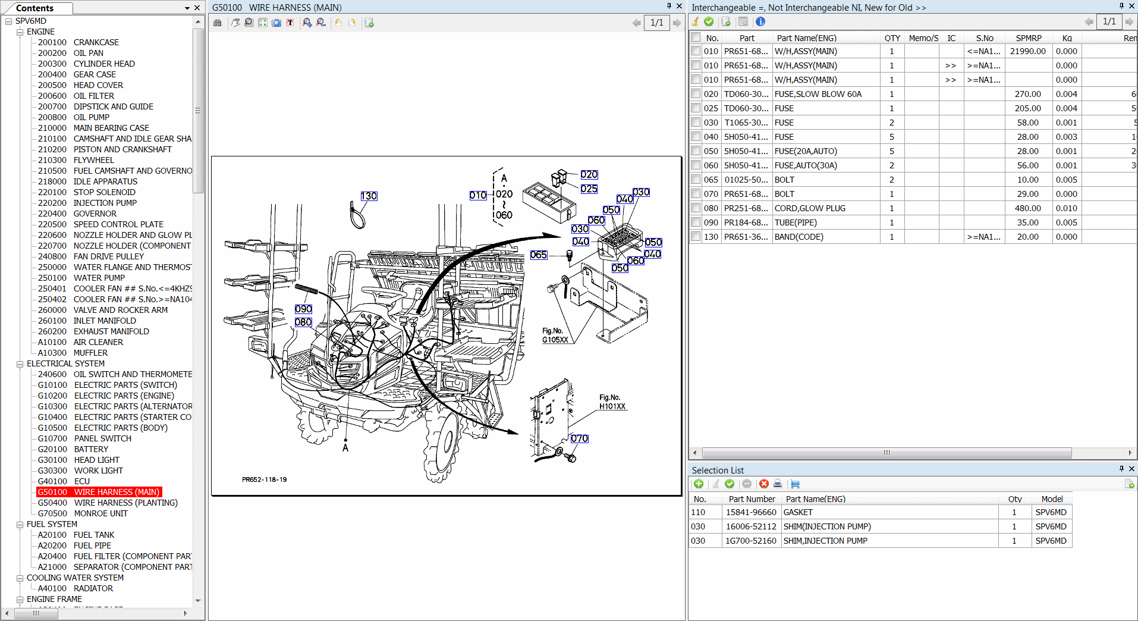Click the Zoom Out magnifier icon

click(321, 23)
